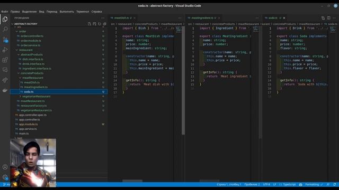Close the meatIngredient.ts tab
Screen dimensions: 339x190
(x=219, y=18)
